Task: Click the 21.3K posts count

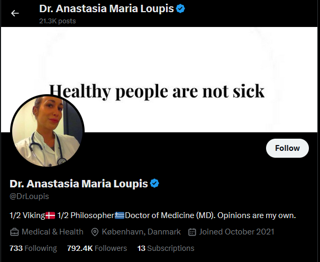Action: 57,21
